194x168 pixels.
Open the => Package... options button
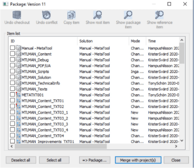tap(94, 160)
